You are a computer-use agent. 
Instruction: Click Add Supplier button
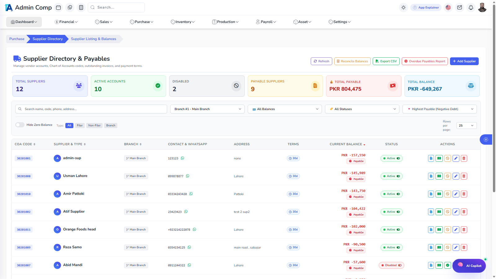tap(464, 61)
